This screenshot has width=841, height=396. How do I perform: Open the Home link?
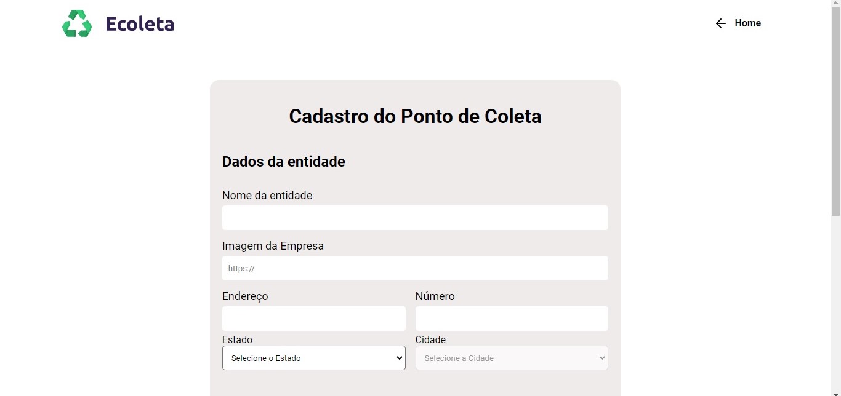click(x=747, y=23)
